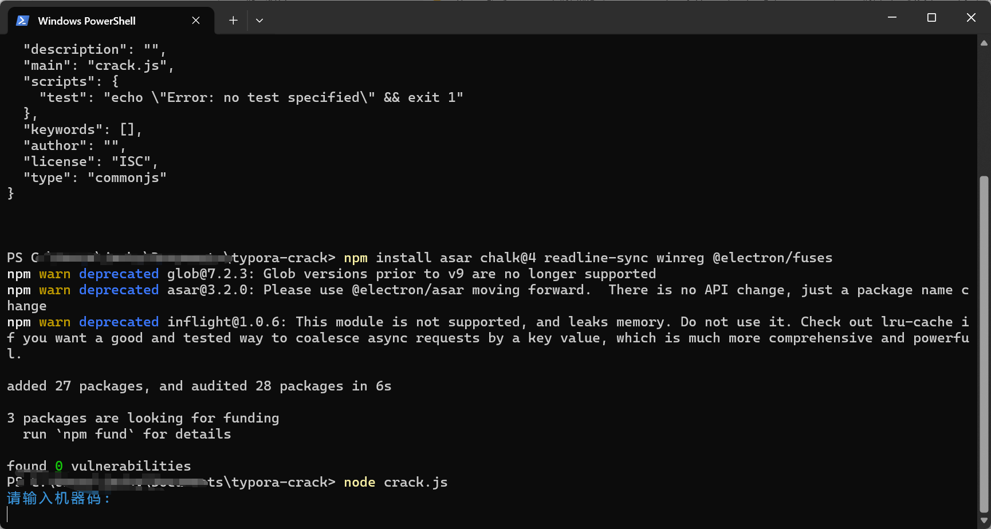The image size is (991, 529).
Task: Click the blinking cursor on the last line
Action: pyautogui.click(x=8, y=514)
